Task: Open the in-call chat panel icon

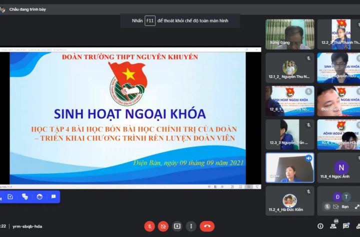Action: (346, 226)
